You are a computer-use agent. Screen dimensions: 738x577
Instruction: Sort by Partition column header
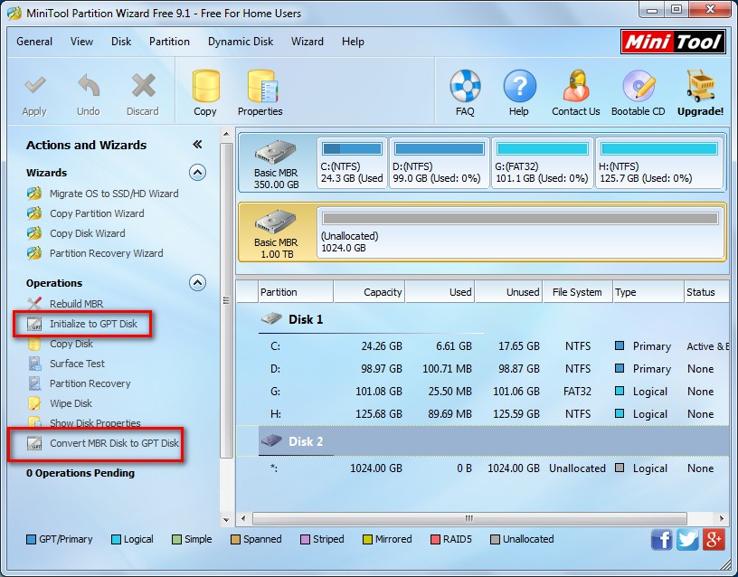[296, 292]
